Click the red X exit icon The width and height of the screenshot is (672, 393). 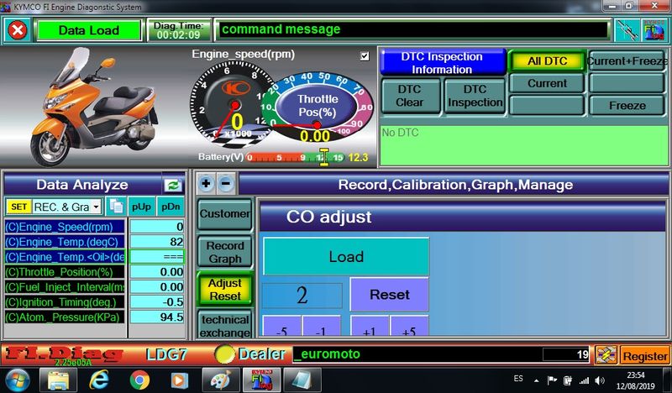(18, 30)
